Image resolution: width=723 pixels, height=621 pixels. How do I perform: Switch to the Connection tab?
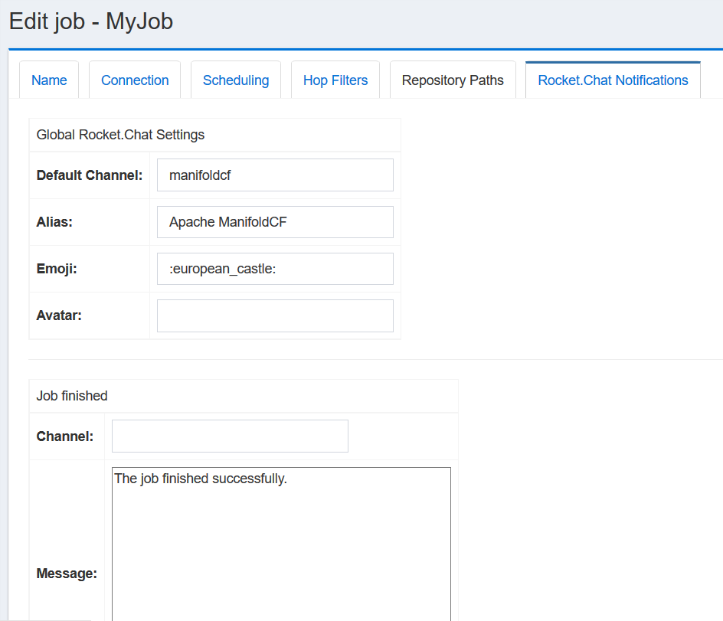[135, 80]
